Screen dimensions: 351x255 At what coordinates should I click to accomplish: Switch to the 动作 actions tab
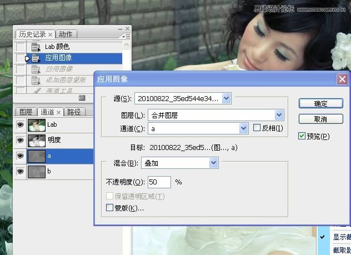(x=66, y=34)
